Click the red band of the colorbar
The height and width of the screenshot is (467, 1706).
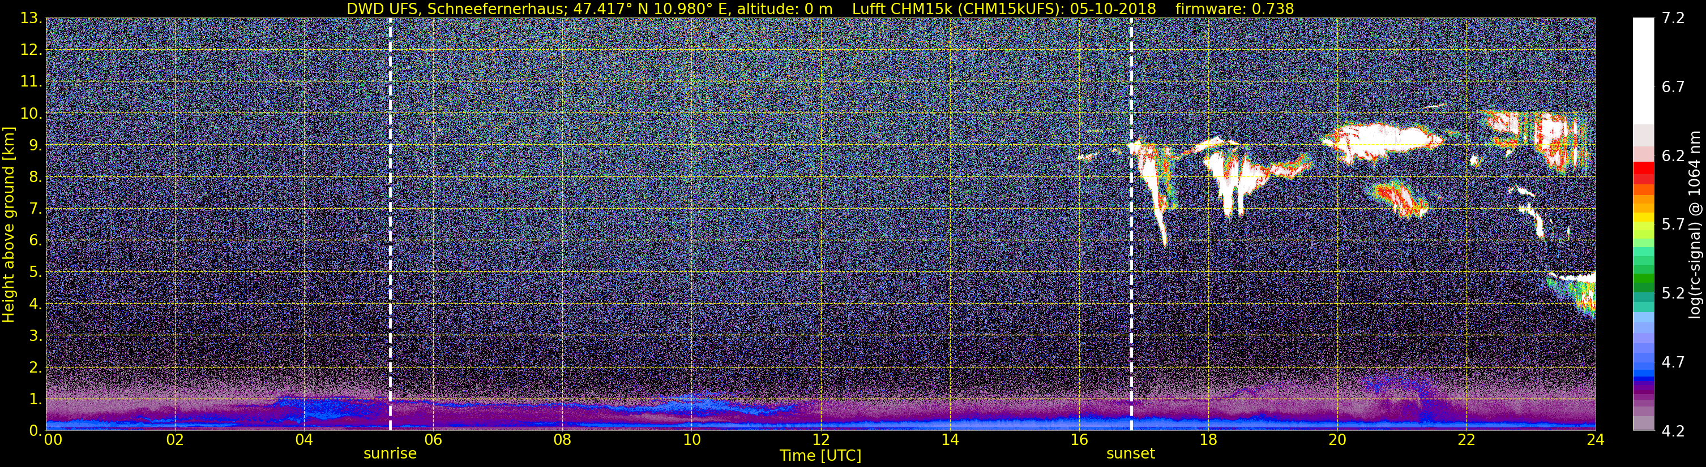click(1643, 172)
